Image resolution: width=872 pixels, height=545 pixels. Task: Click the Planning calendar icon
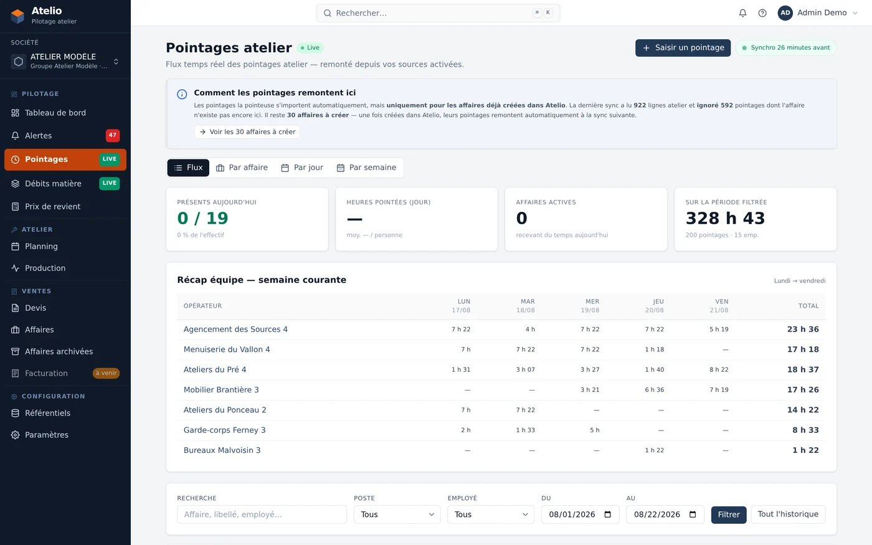[x=16, y=247]
